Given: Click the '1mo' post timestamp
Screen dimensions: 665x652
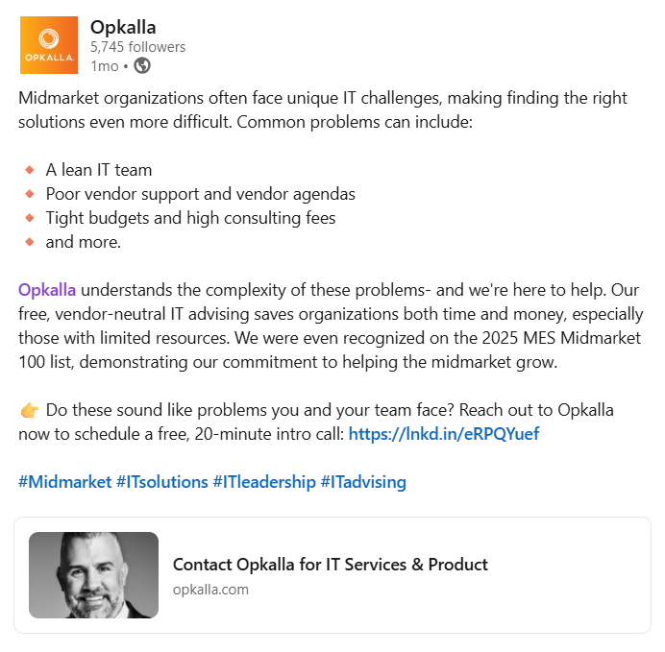Looking at the screenshot, I should pos(103,65).
